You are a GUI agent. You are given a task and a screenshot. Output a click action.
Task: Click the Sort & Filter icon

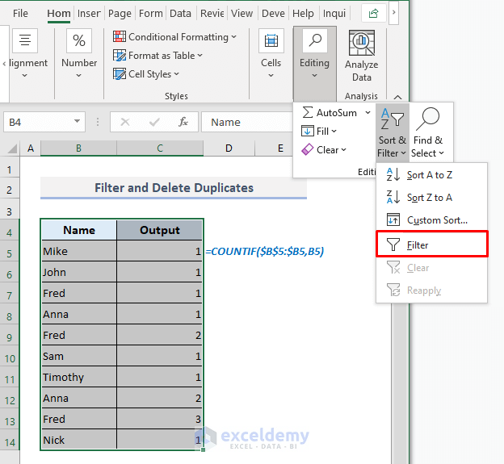pos(393,119)
